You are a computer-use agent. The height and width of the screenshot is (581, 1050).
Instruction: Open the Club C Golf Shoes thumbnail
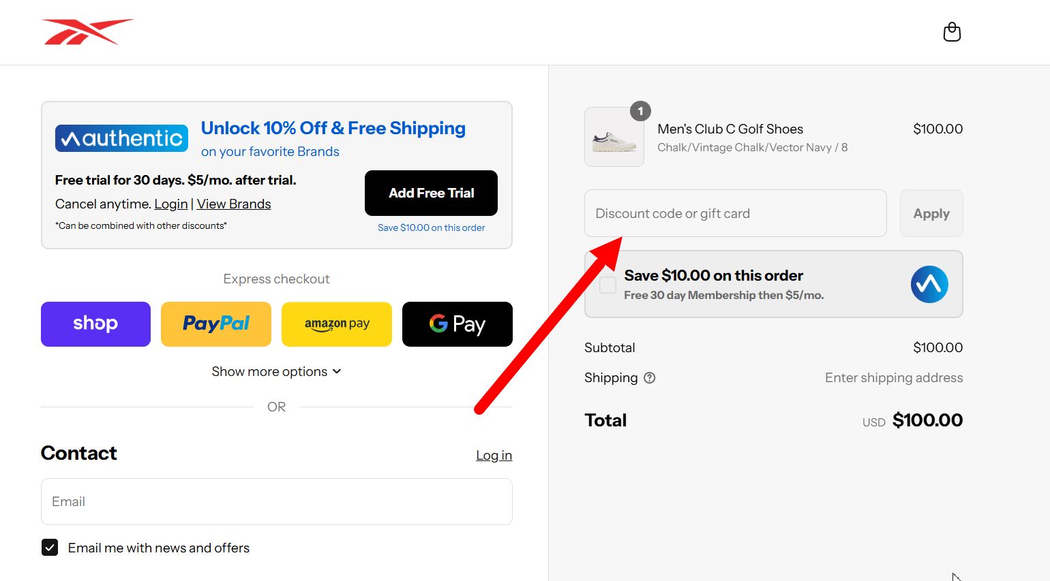tap(614, 137)
